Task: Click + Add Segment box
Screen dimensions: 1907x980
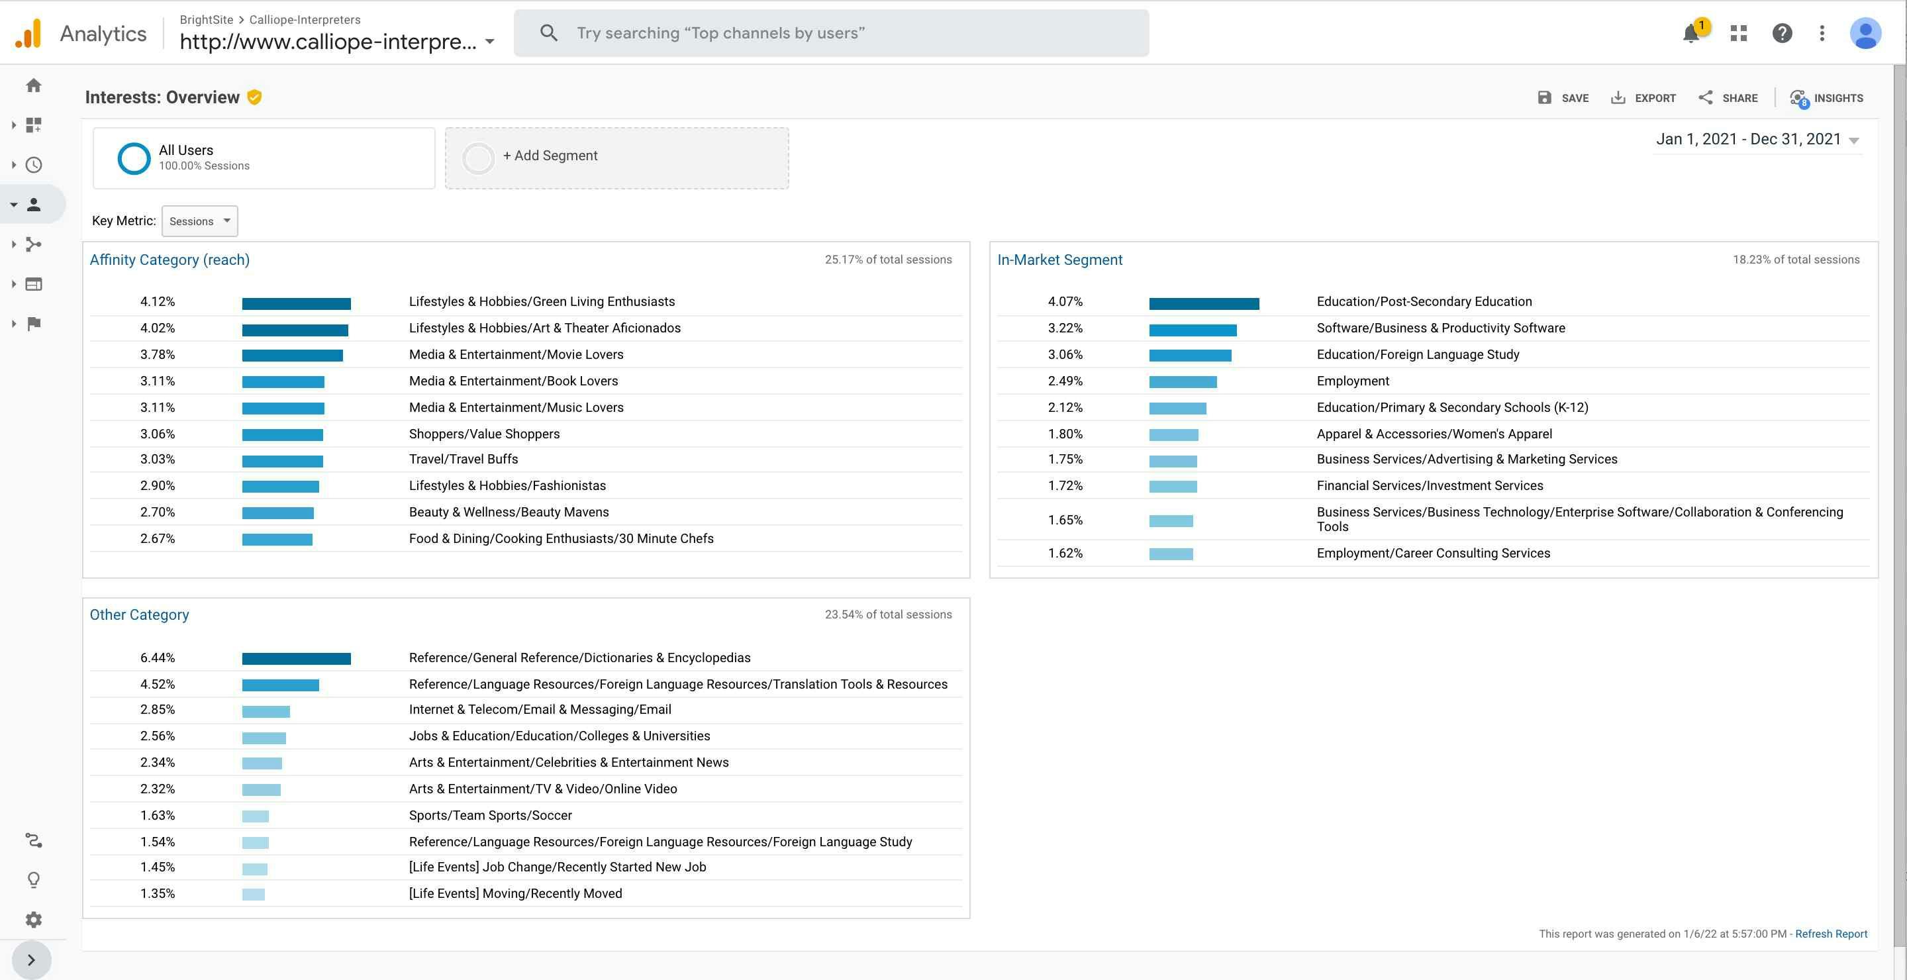Action: pyautogui.click(x=616, y=158)
